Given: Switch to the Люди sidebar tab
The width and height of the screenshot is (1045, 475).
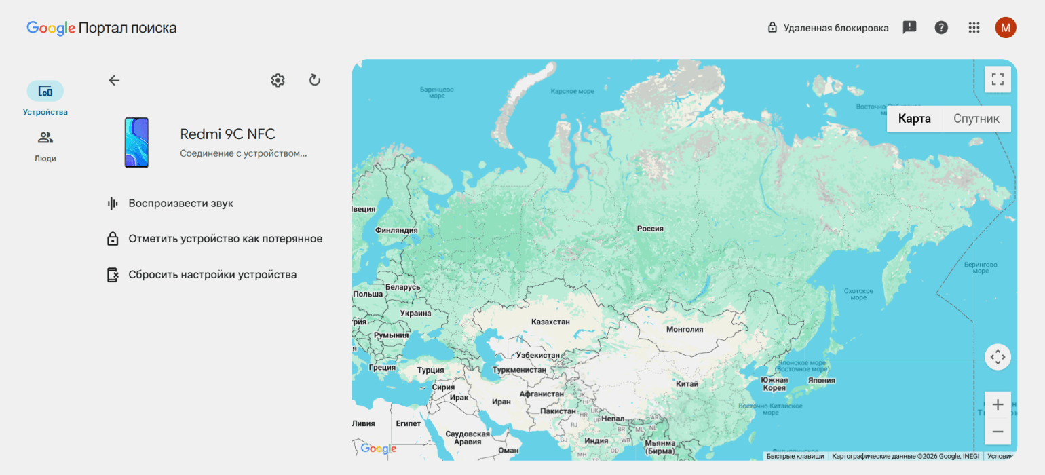Looking at the screenshot, I should coord(45,145).
